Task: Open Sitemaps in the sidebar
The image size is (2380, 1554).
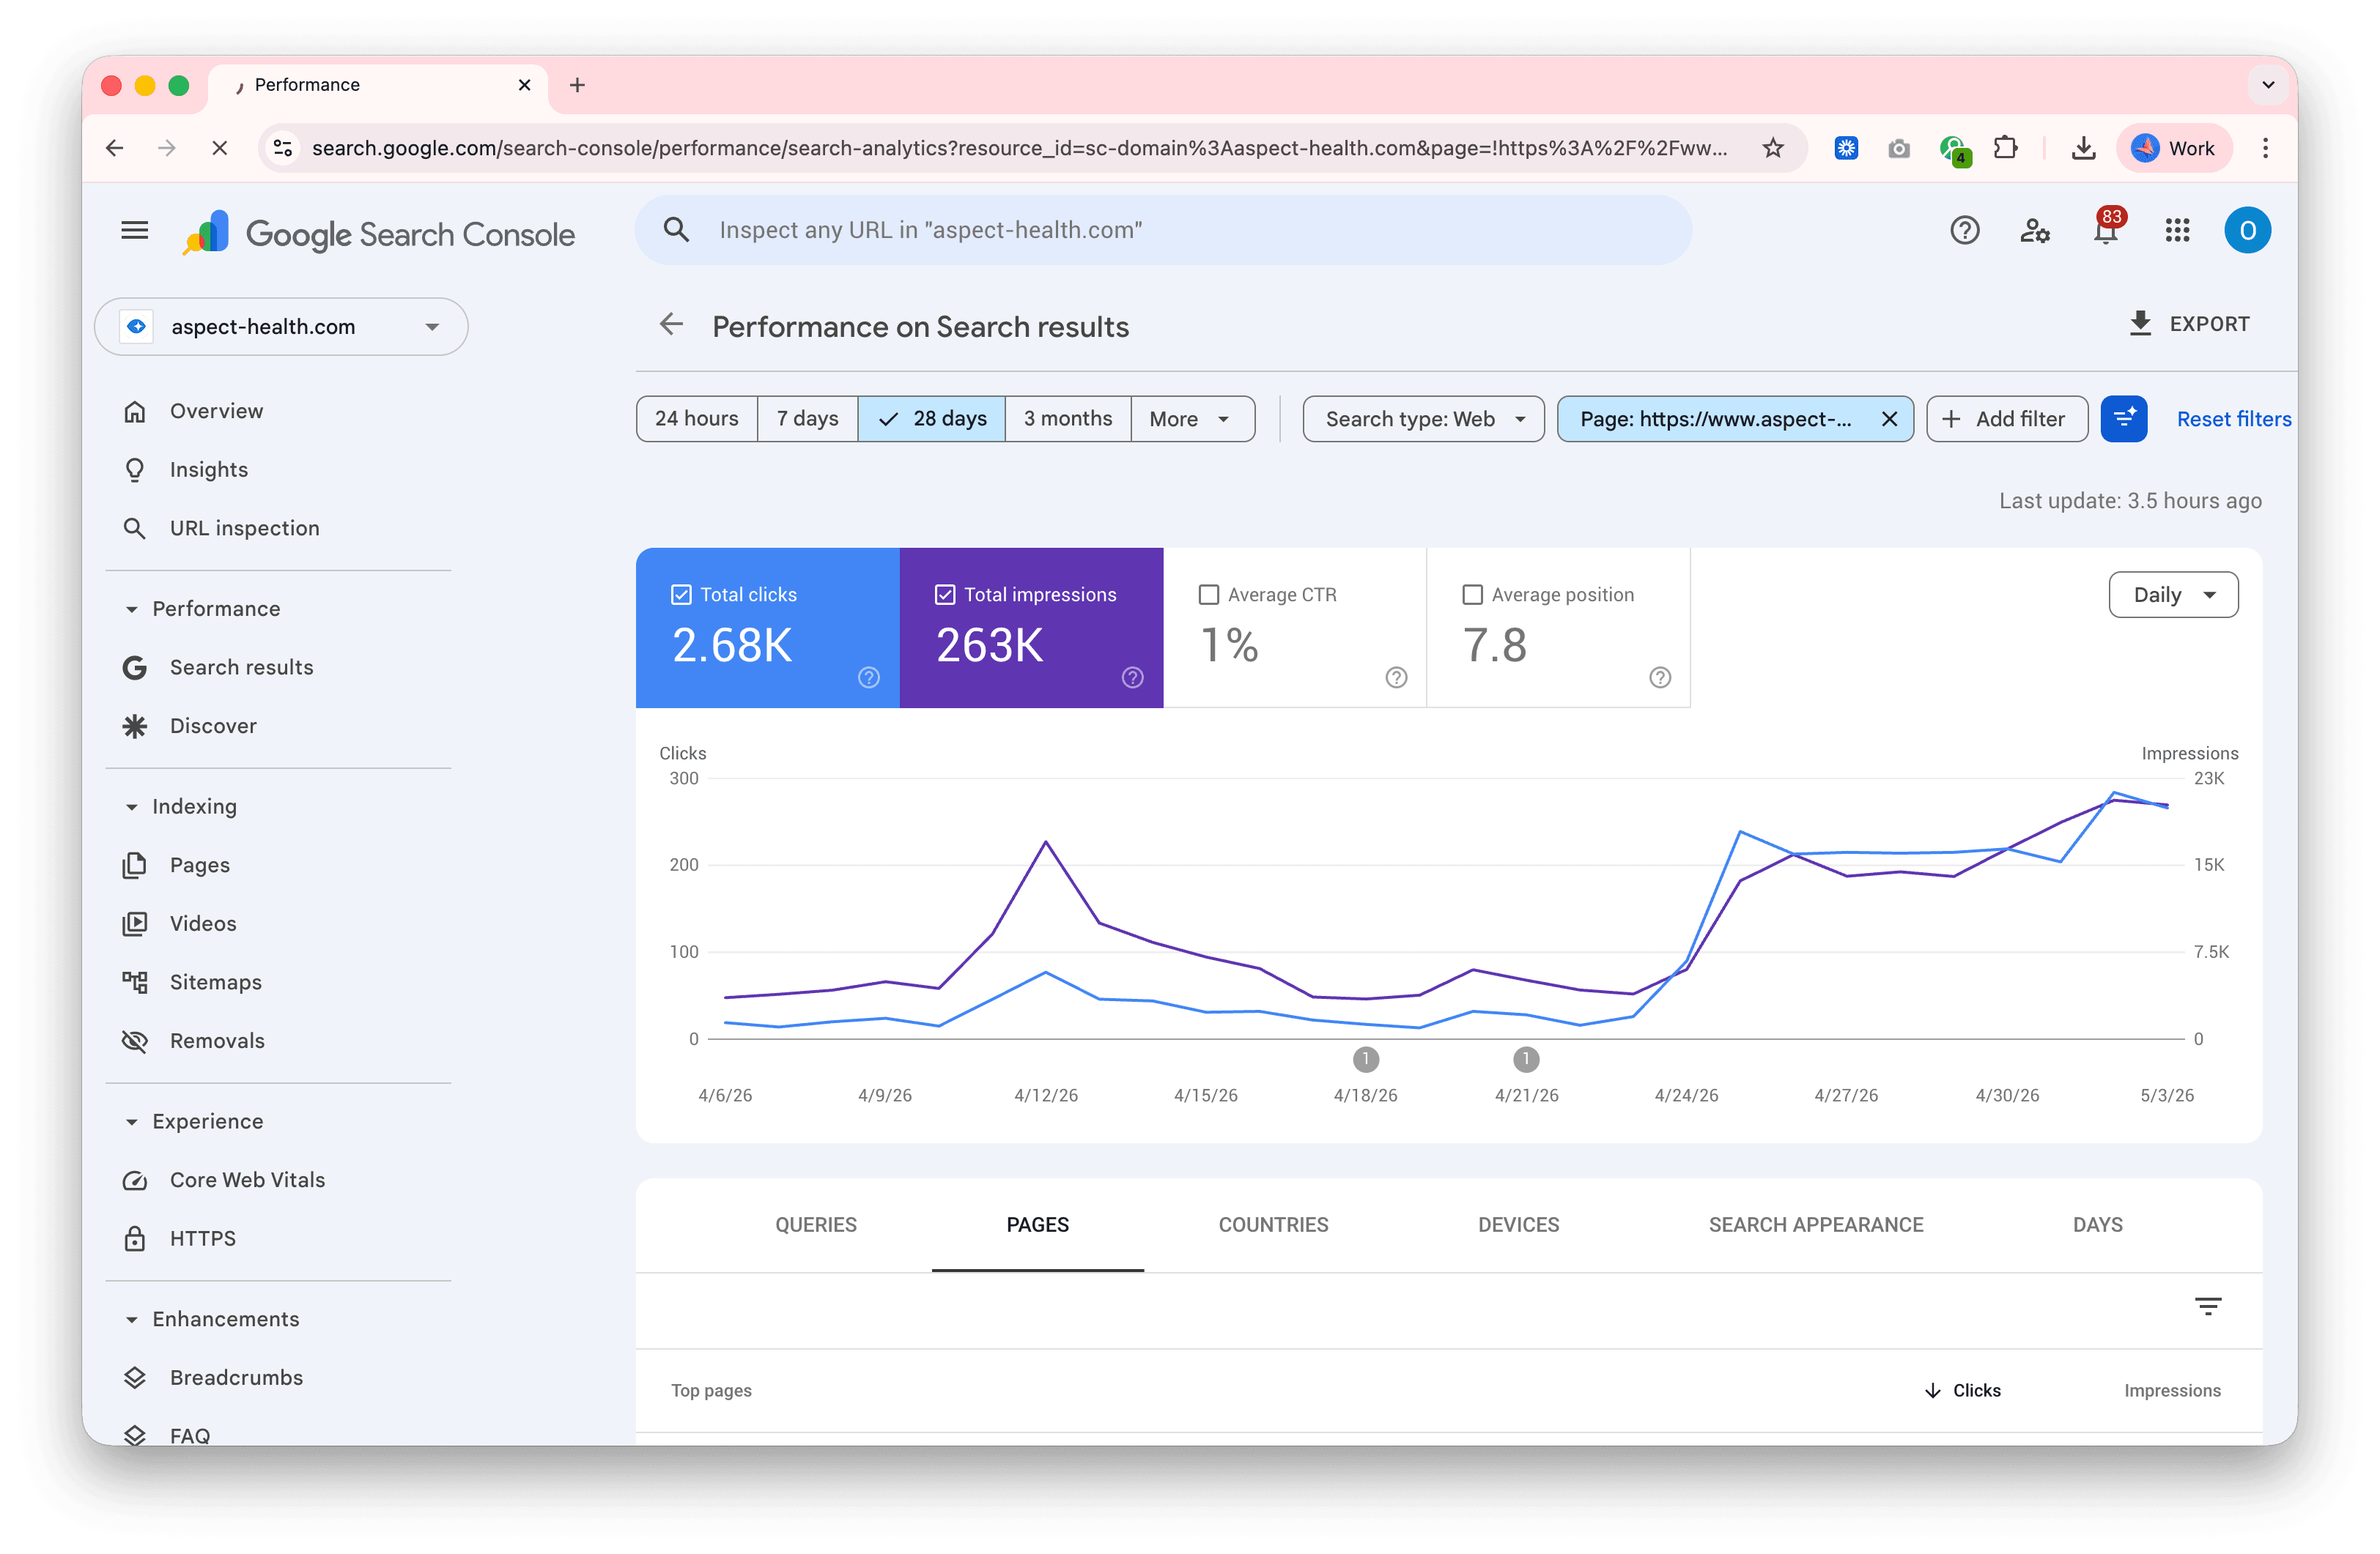Action: 216,981
